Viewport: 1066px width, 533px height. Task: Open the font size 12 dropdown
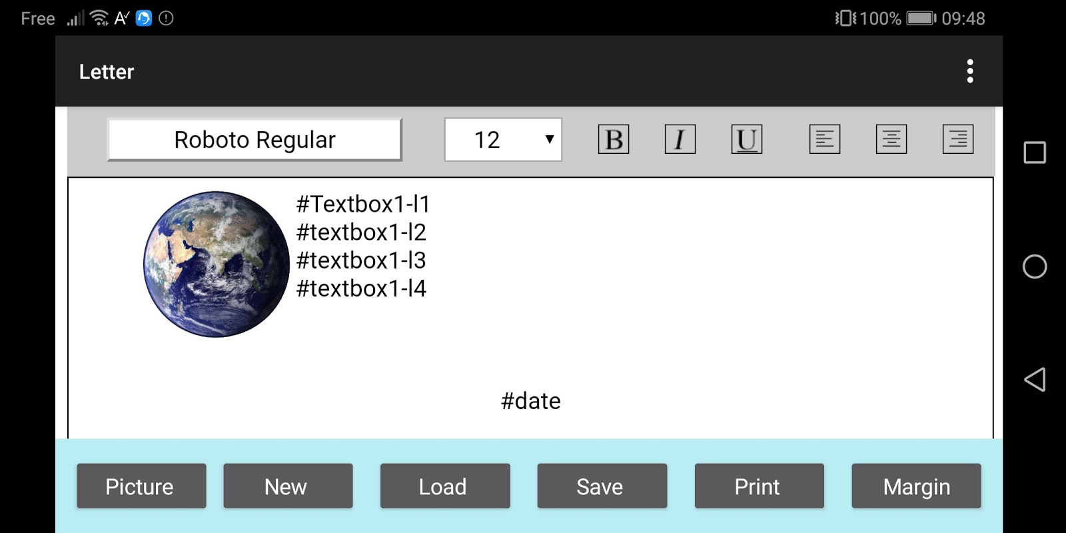point(503,140)
